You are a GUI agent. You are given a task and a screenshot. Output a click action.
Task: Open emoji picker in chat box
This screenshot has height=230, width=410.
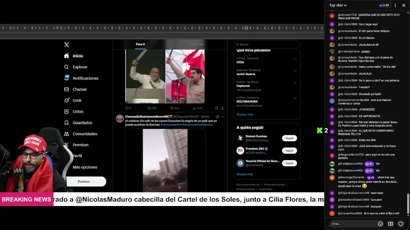[380, 224]
